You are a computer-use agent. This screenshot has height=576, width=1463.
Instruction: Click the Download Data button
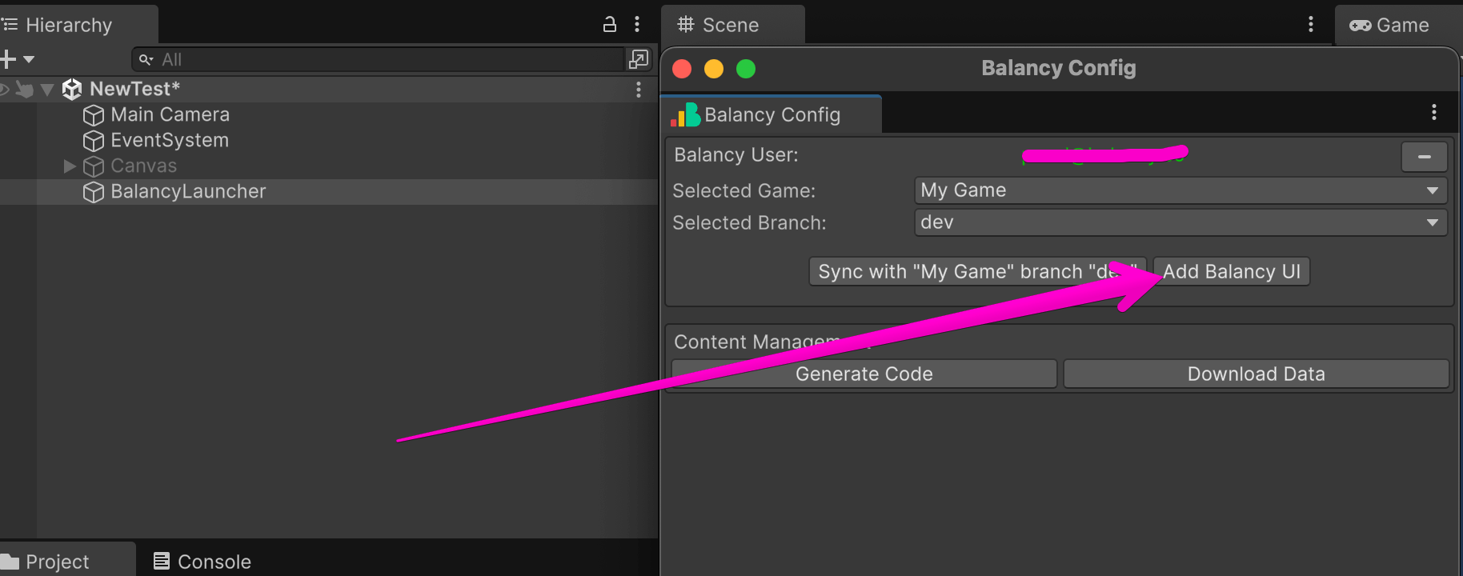pyautogui.click(x=1255, y=374)
